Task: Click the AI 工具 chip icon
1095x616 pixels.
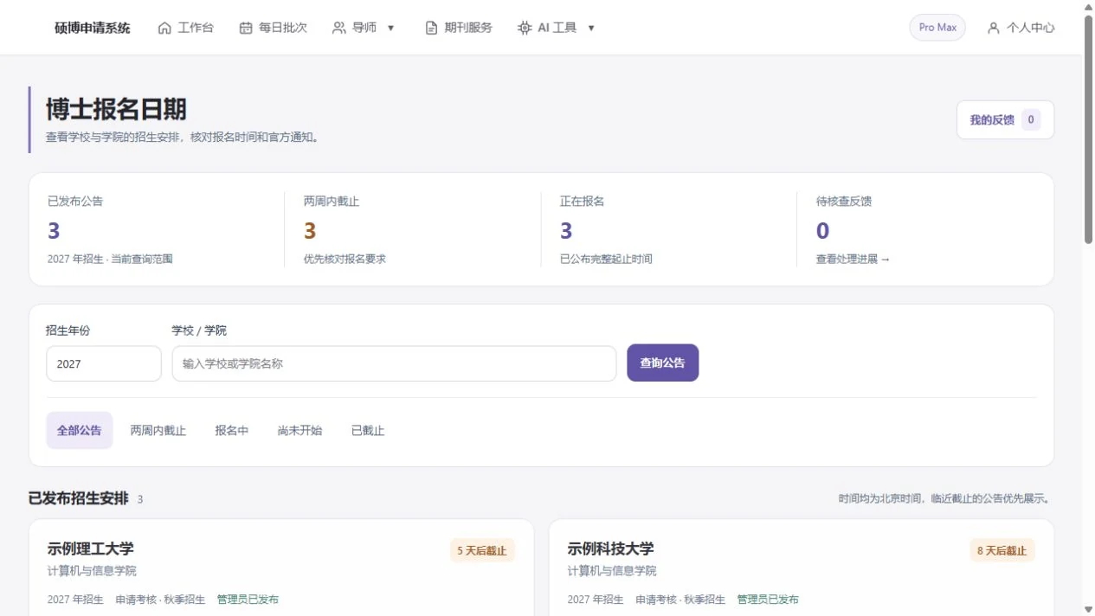Action: [x=525, y=28]
